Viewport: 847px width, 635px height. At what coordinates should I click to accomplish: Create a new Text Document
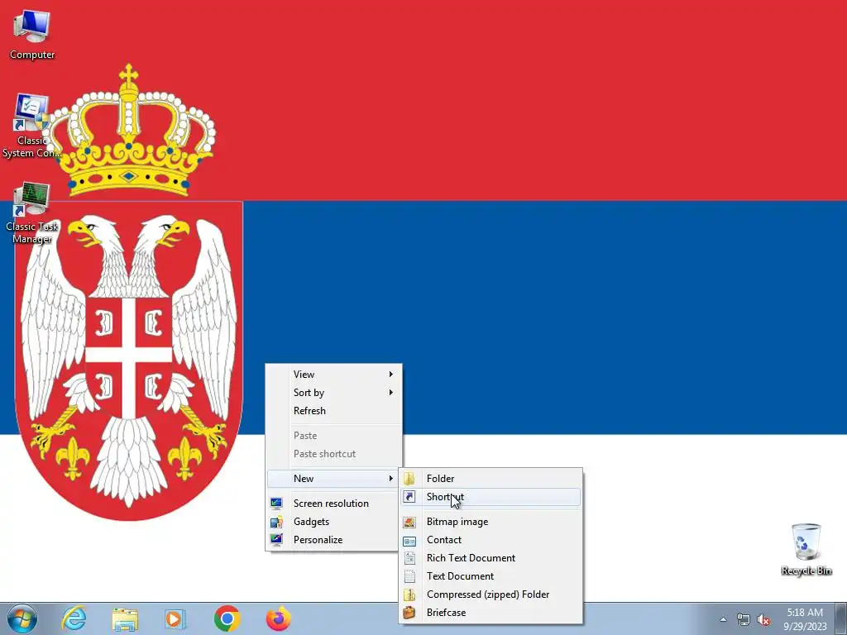490,576
